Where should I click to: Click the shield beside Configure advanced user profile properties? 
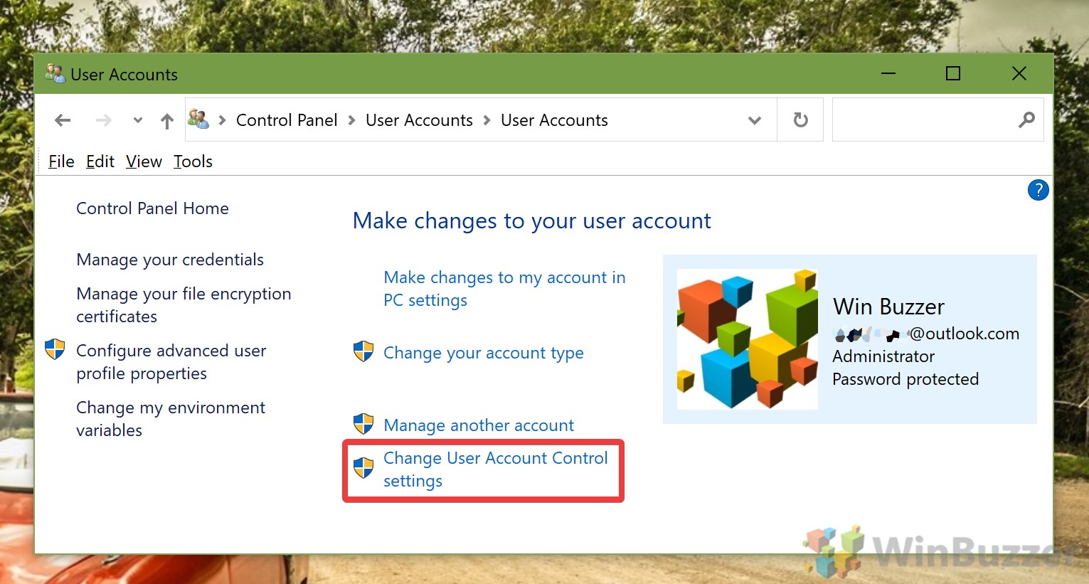click(x=55, y=349)
